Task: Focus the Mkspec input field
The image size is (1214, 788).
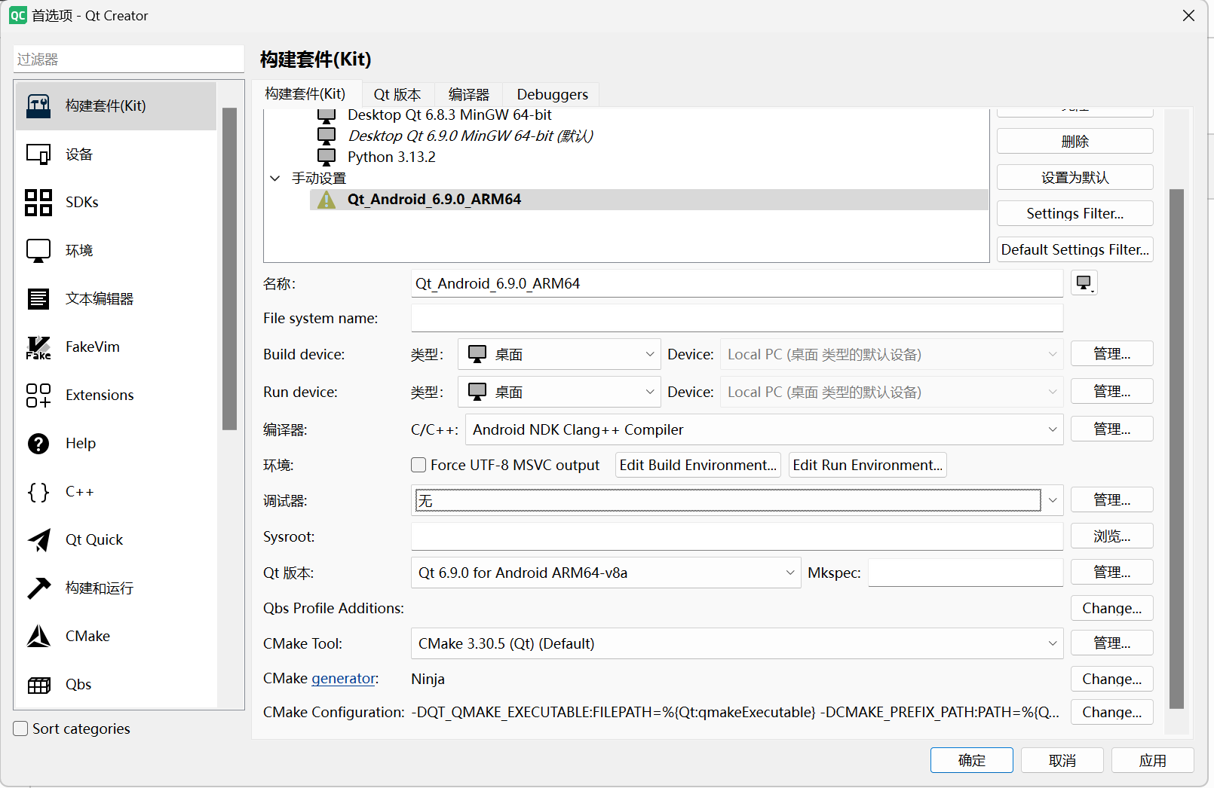Action: pos(966,573)
